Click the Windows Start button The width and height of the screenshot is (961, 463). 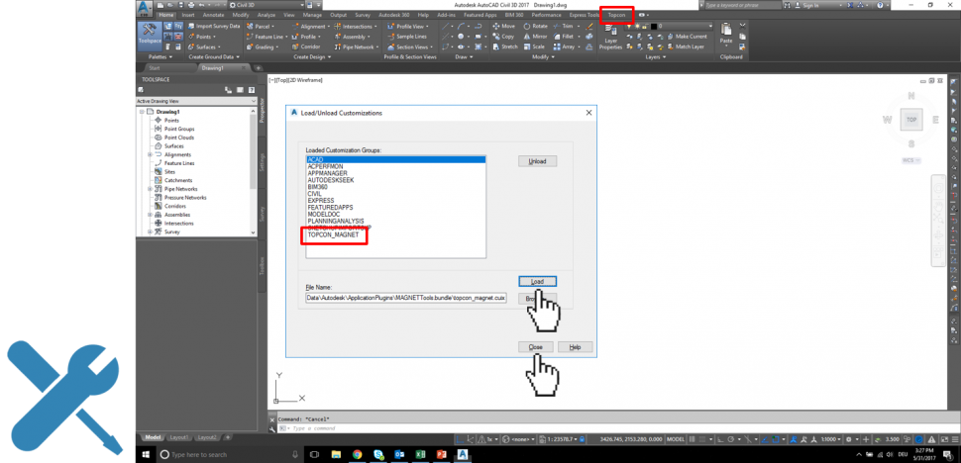click(x=147, y=454)
